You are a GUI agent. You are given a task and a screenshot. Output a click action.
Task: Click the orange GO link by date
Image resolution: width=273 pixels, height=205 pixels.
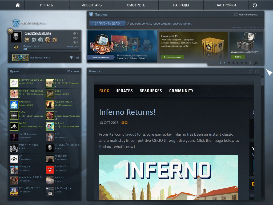coord(124,123)
